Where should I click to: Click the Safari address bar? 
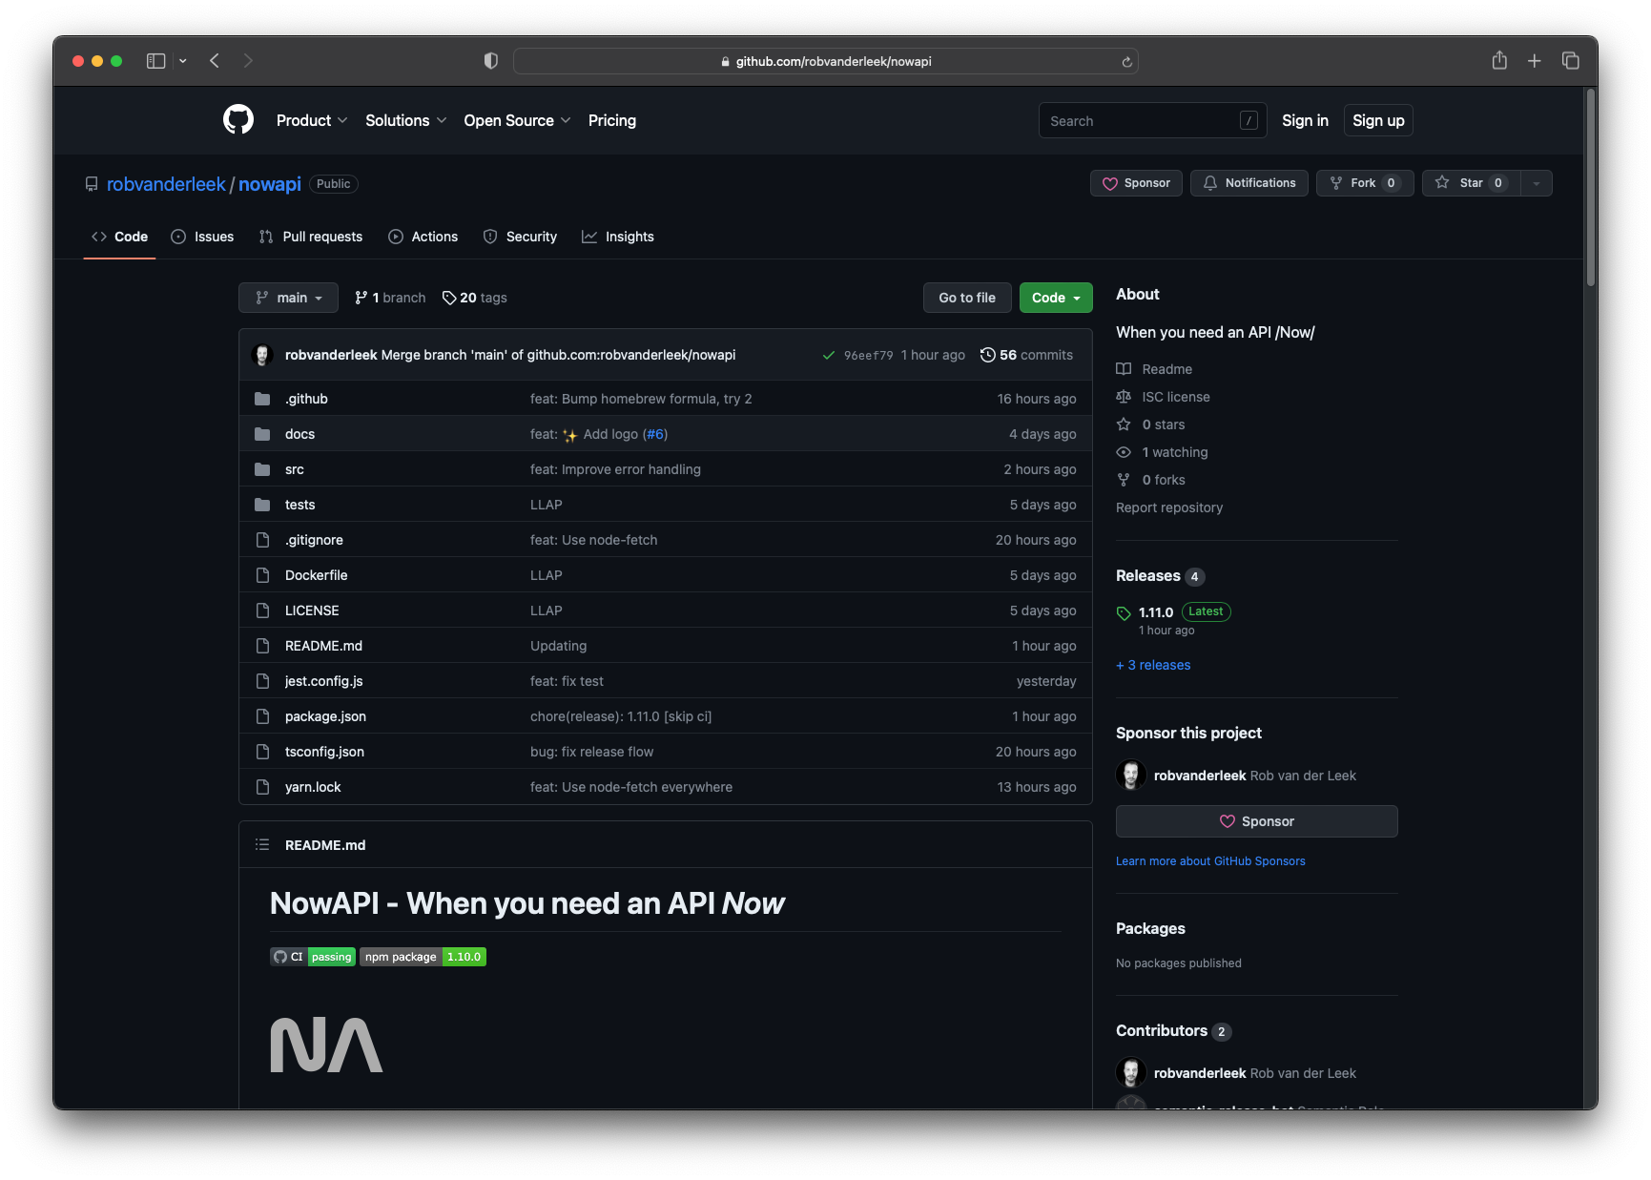pos(826,61)
